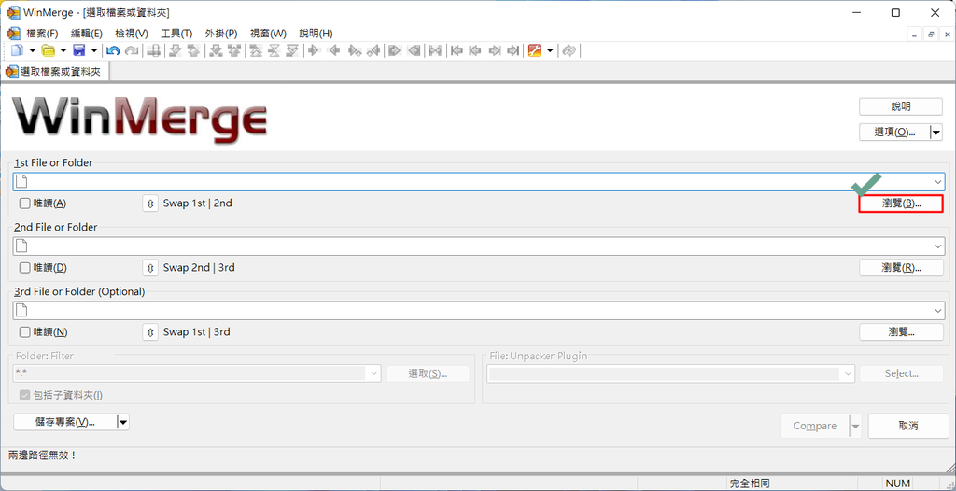
Task: Open the 檔案(F) menu
Action: [42, 34]
